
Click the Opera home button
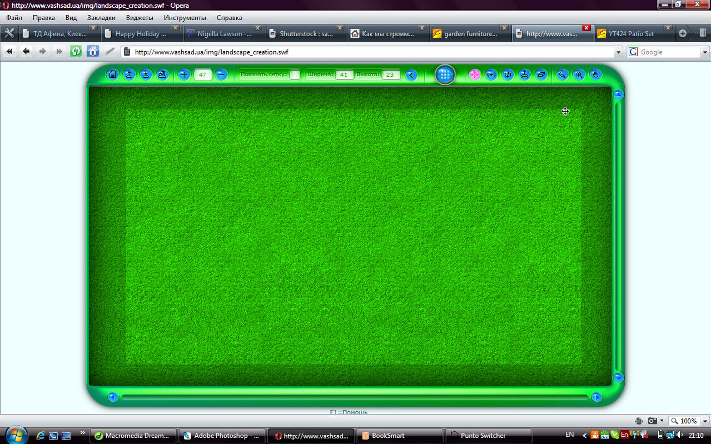pyautogui.click(x=93, y=52)
